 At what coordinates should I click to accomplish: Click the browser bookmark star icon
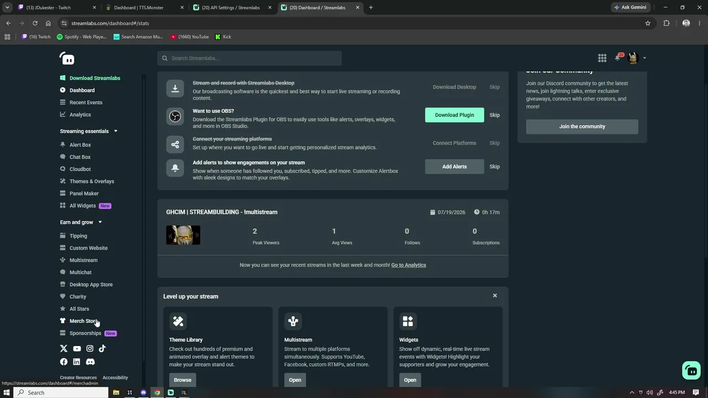click(648, 23)
